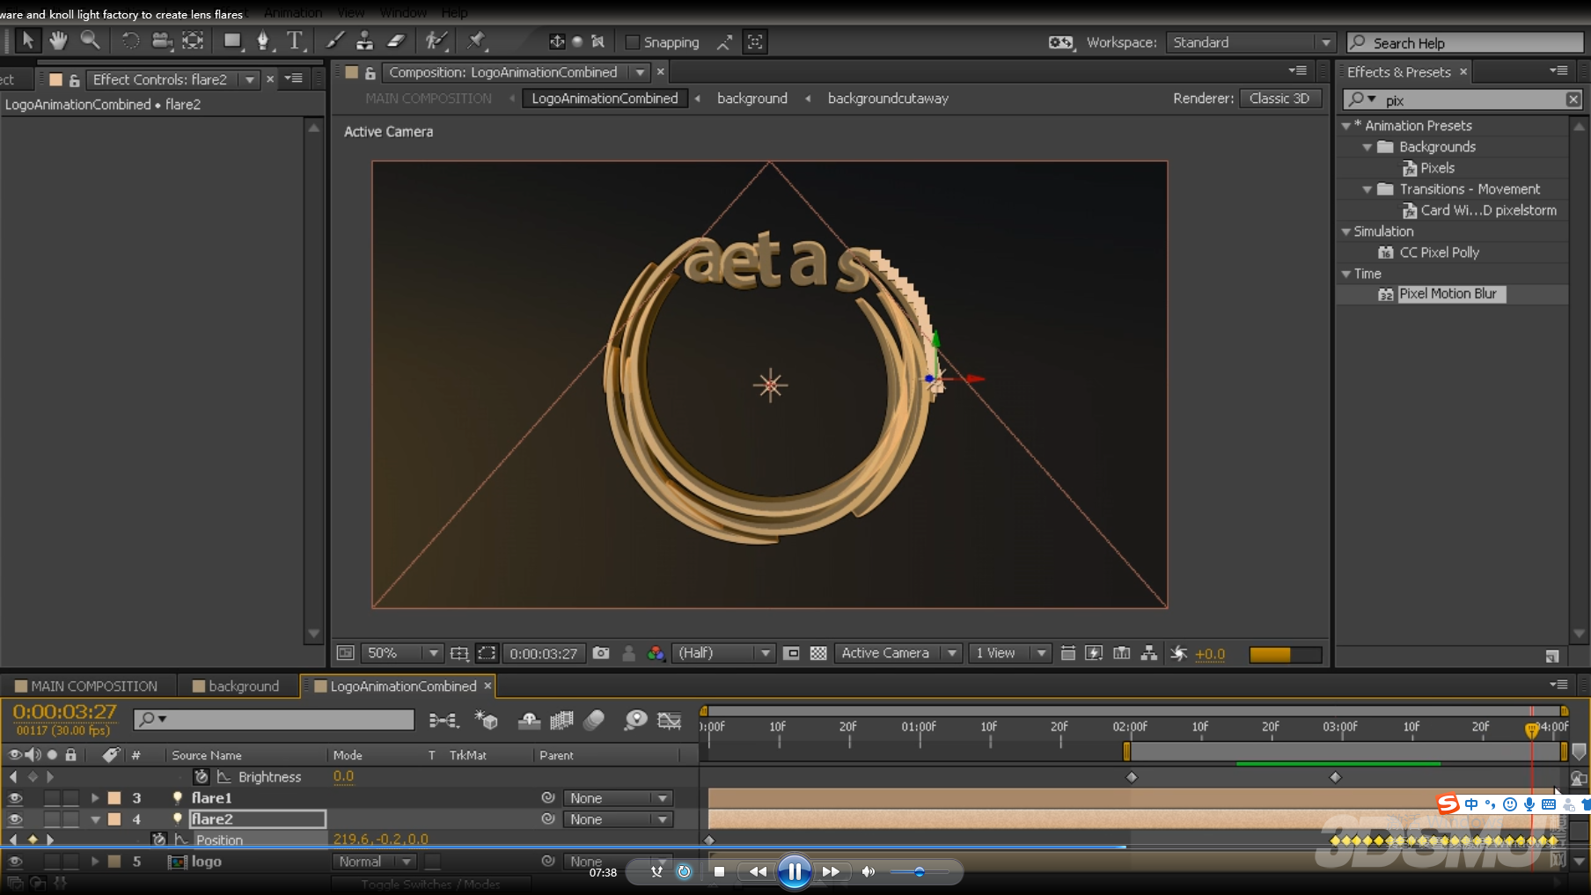Select the Rotation tool
Image resolution: width=1591 pixels, height=895 pixels.
coord(130,40)
